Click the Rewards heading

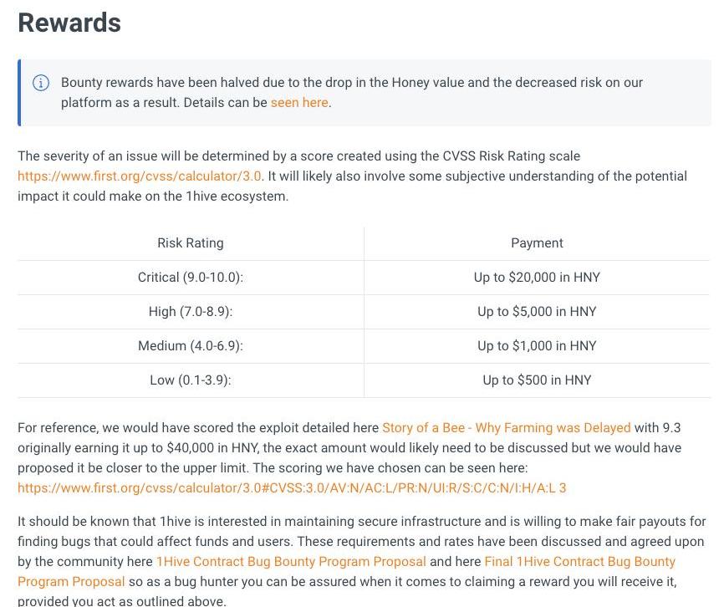click(69, 23)
